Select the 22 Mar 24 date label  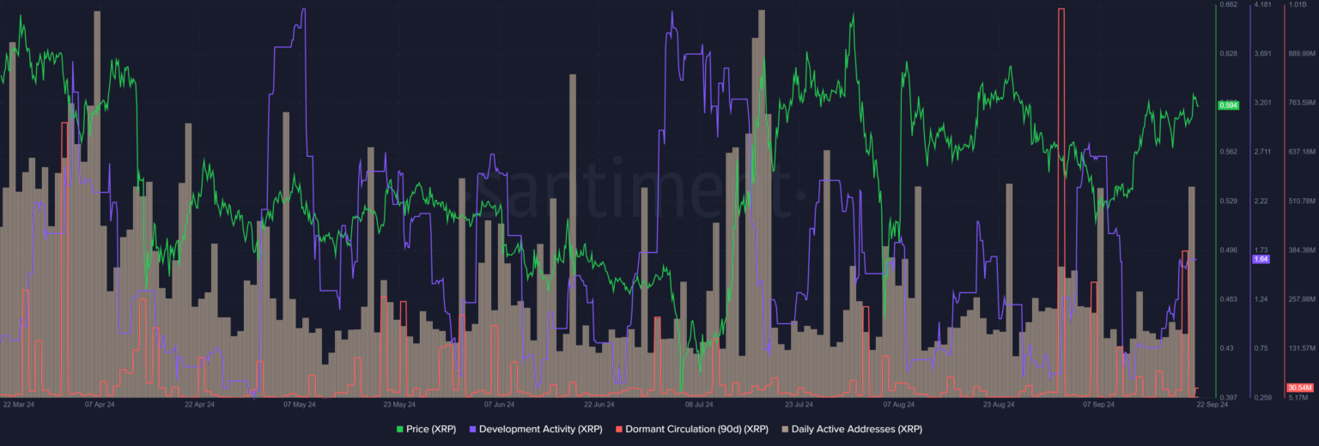18,404
